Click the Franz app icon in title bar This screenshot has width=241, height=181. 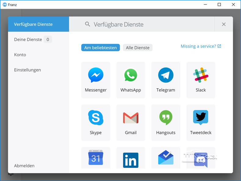tap(5, 5)
